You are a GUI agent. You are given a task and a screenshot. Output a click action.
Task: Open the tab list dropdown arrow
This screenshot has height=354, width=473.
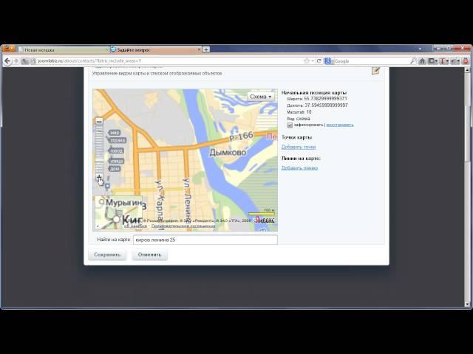coord(420,49)
